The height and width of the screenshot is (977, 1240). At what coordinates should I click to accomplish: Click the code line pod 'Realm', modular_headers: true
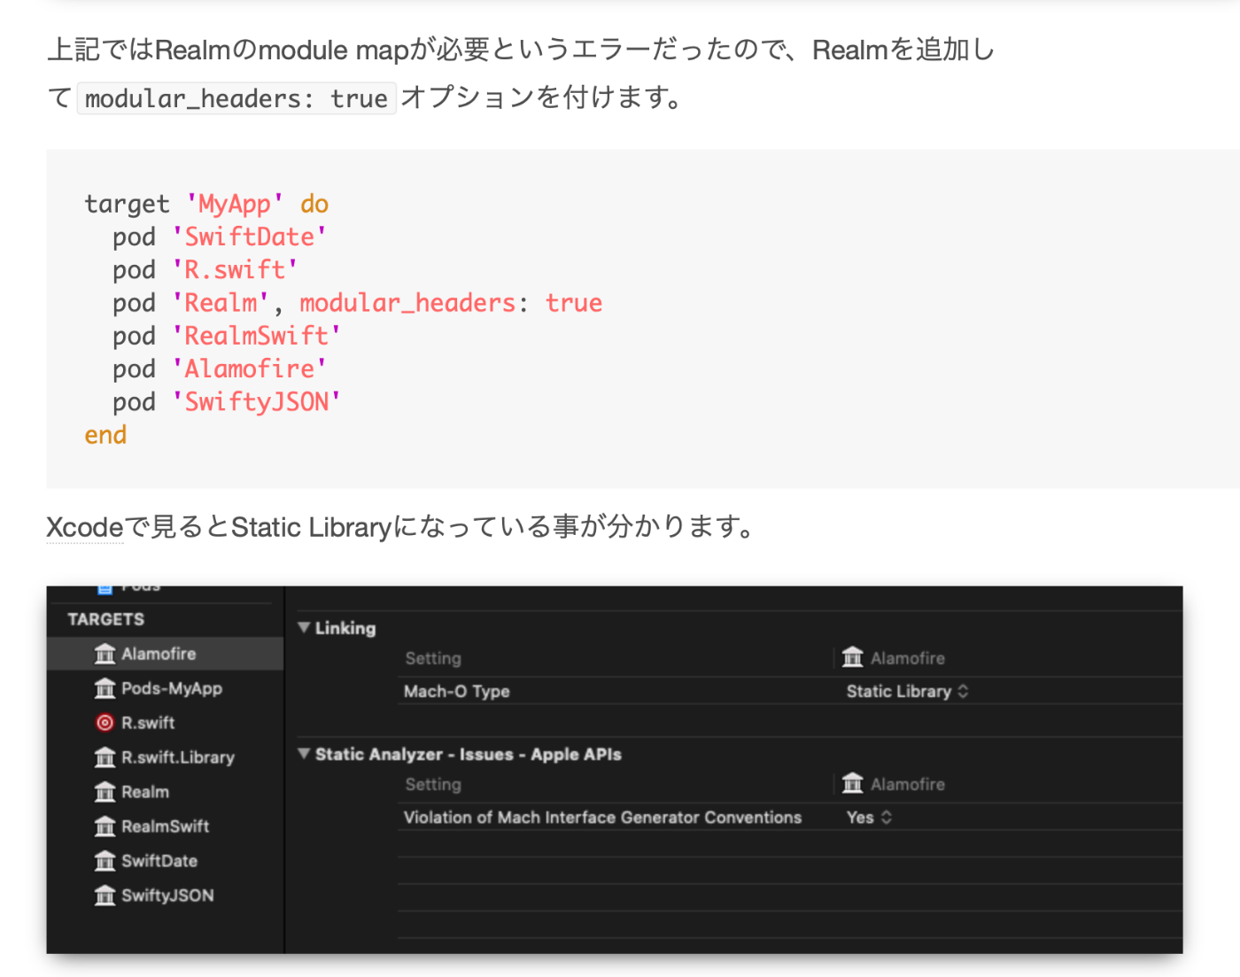click(358, 303)
